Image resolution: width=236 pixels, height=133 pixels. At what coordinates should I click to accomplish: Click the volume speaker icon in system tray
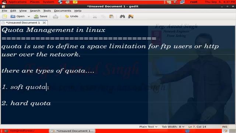pyautogui.click(x=175, y=2)
